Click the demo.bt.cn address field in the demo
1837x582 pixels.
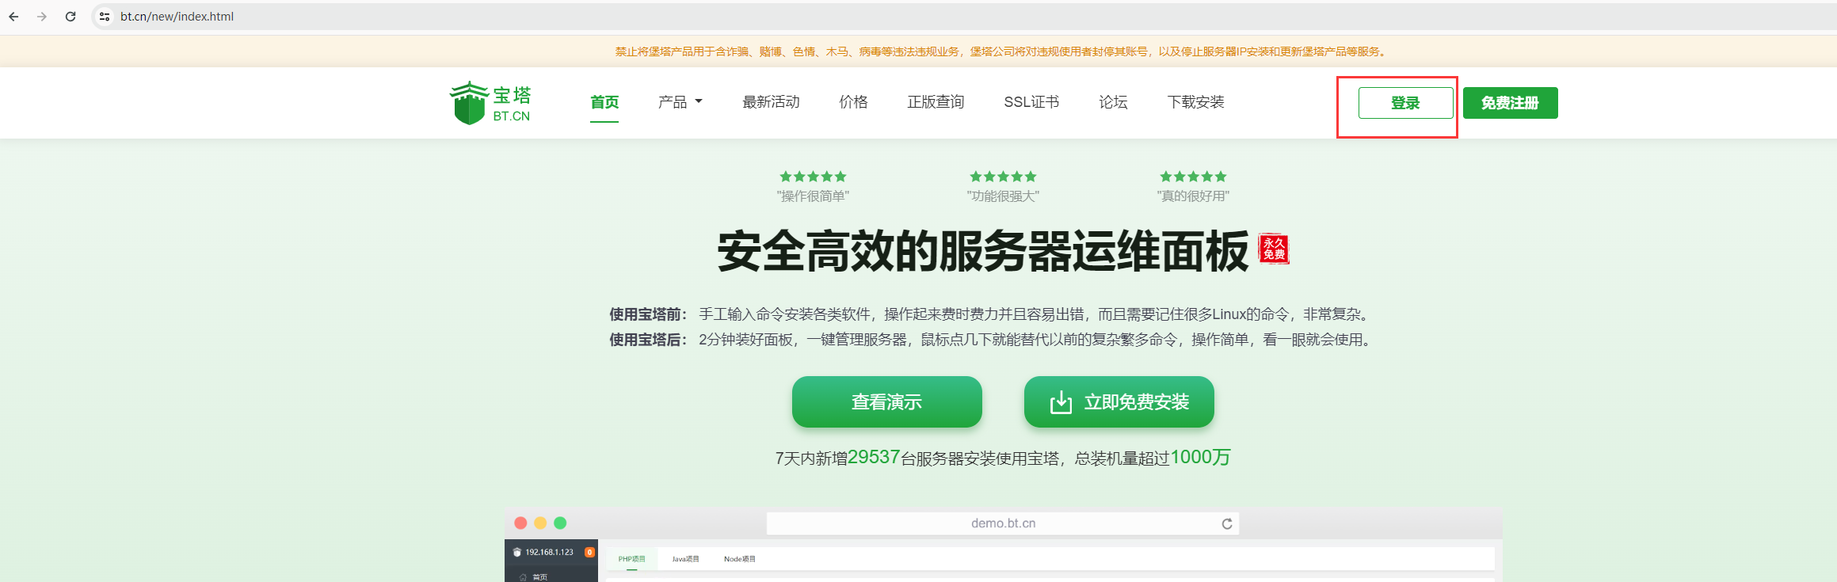coord(1003,523)
